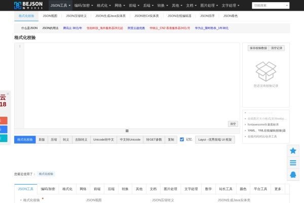Click the star favorite icon
Screen dimensions: 304x203
point(293,151)
